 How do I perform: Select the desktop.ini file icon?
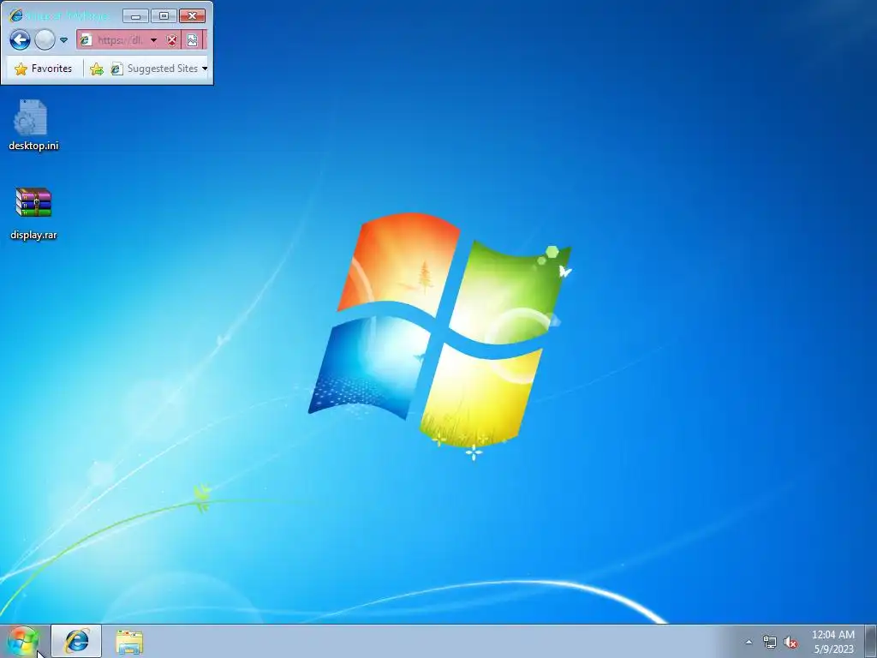(31, 117)
